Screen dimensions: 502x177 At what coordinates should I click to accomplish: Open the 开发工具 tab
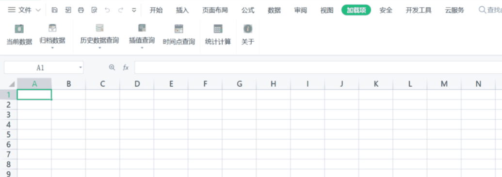(419, 10)
